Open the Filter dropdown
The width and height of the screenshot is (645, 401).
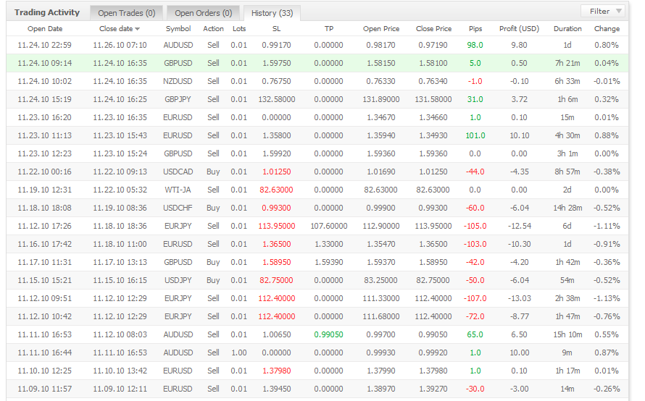click(x=603, y=11)
